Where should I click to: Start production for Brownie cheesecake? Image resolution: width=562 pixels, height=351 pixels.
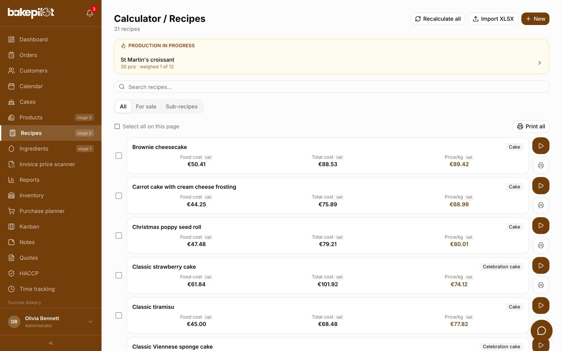click(x=541, y=146)
